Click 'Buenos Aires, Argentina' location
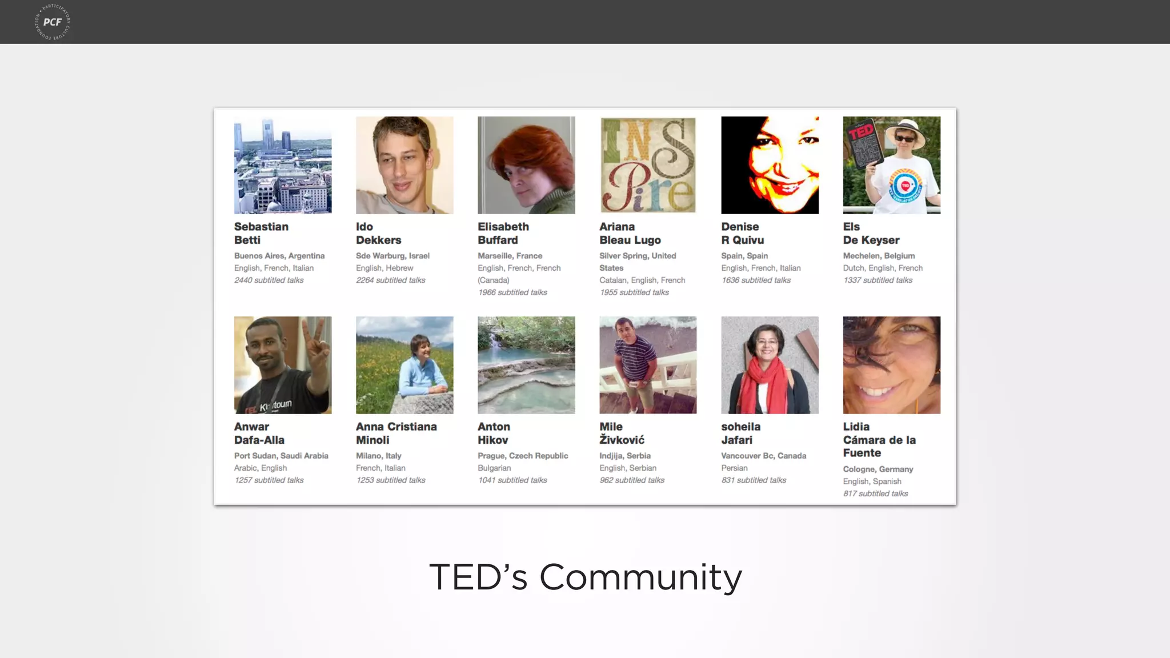 279,255
